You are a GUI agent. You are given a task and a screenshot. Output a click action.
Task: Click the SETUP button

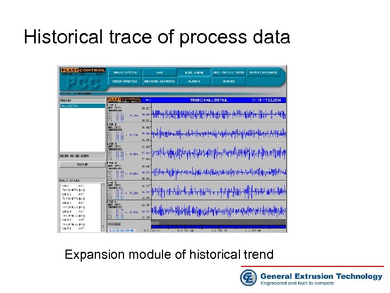(x=82, y=164)
